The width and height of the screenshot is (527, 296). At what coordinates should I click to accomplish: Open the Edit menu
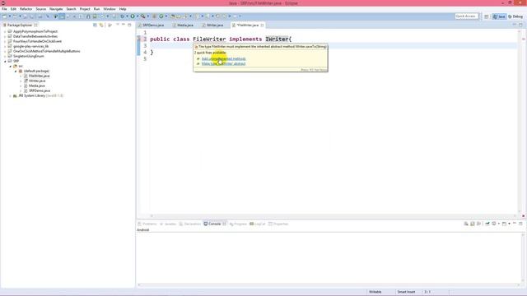coord(13,9)
